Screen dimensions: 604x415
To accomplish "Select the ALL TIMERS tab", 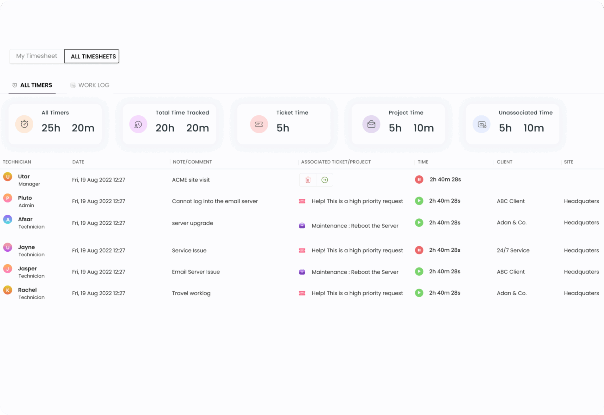I will coord(32,85).
